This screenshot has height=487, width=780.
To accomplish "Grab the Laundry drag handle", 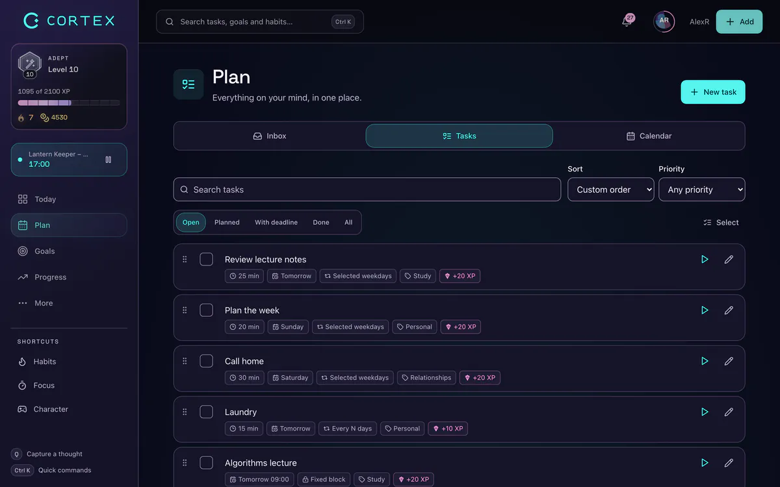I will click(185, 412).
